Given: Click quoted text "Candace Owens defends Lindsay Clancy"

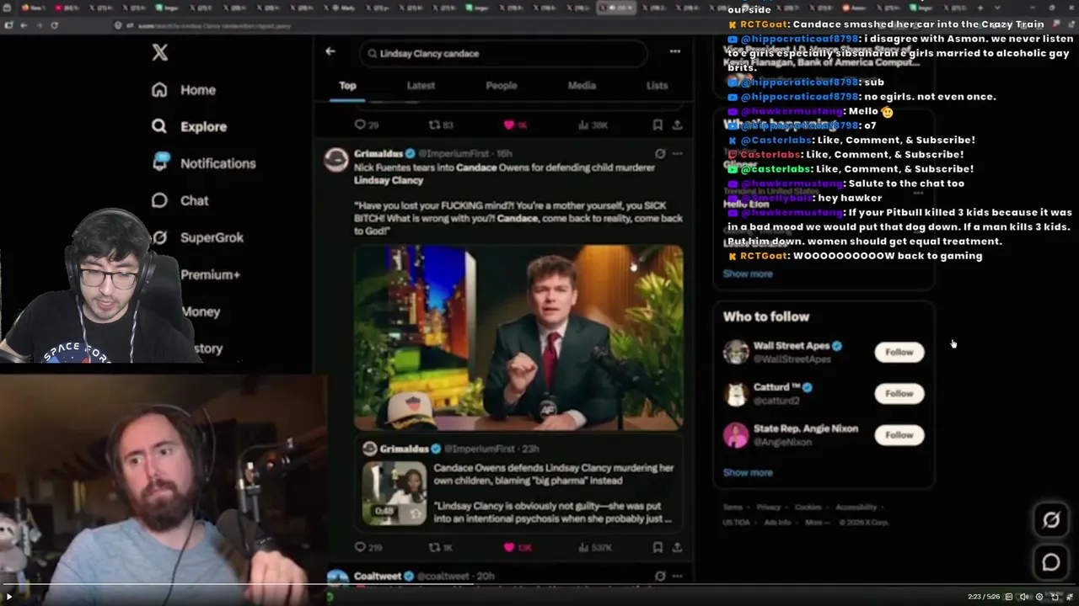Looking at the screenshot, I should (x=554, y=468).
